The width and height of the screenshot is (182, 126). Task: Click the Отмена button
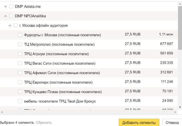172,123
